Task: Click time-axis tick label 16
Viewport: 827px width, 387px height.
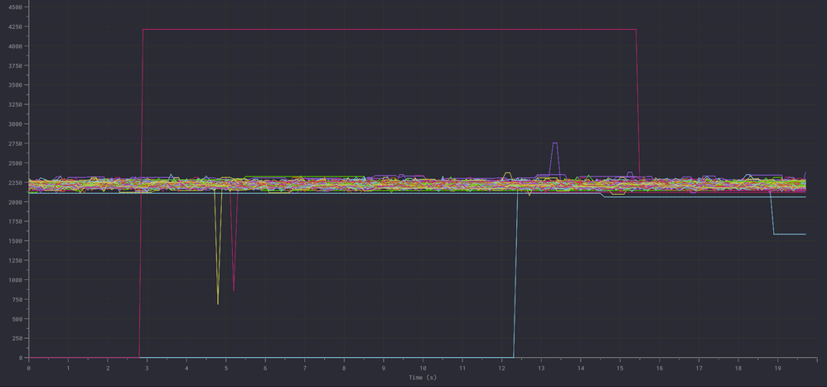Action: tap(660, 367)
